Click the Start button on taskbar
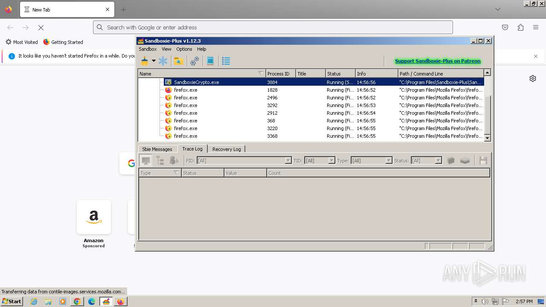 (12, 301)
